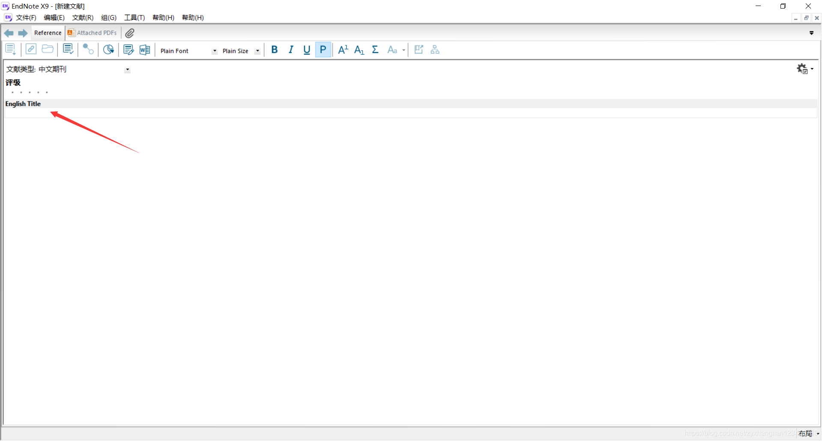Expand the tab bar options arrow

[x=811, y=33]
